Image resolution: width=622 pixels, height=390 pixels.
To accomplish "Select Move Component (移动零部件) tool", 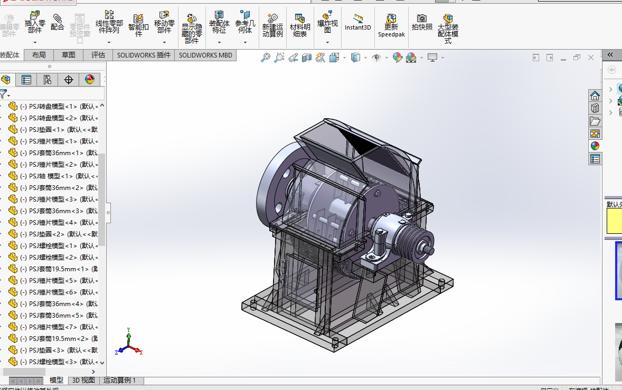I will (164, 22).
